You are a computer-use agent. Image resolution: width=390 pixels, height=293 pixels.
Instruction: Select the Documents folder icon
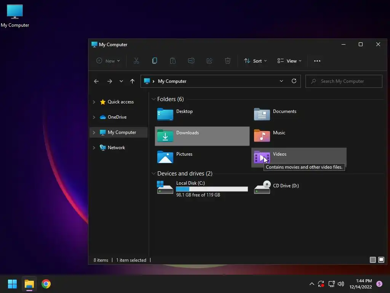click(x=262, y=114)
